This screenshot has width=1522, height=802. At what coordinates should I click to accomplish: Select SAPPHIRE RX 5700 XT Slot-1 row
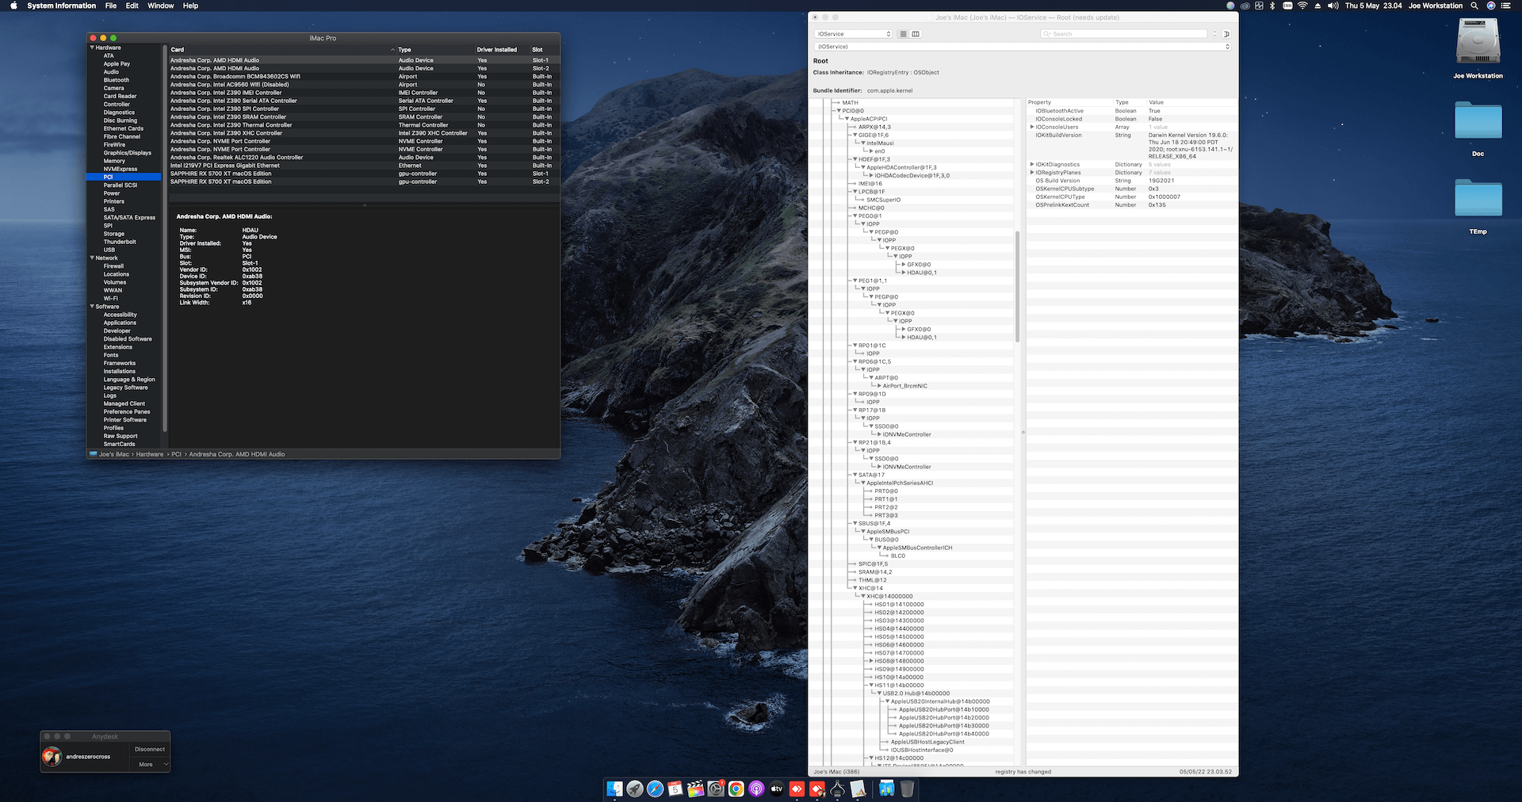pyautogui.click(x=317, y=174)
